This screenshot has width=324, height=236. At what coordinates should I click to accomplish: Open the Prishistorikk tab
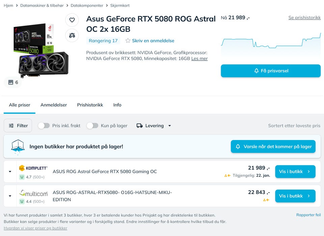[x=90, y=105]
